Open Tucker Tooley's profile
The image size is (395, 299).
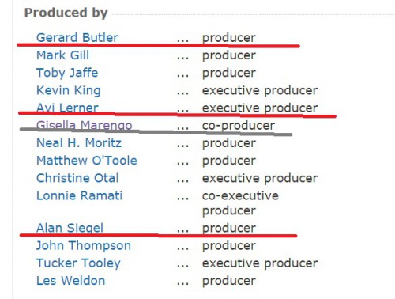[78, 263]
